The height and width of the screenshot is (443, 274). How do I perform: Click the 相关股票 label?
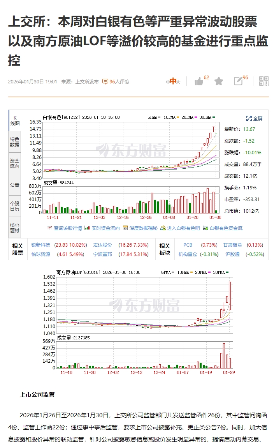(x=18, y=249)
